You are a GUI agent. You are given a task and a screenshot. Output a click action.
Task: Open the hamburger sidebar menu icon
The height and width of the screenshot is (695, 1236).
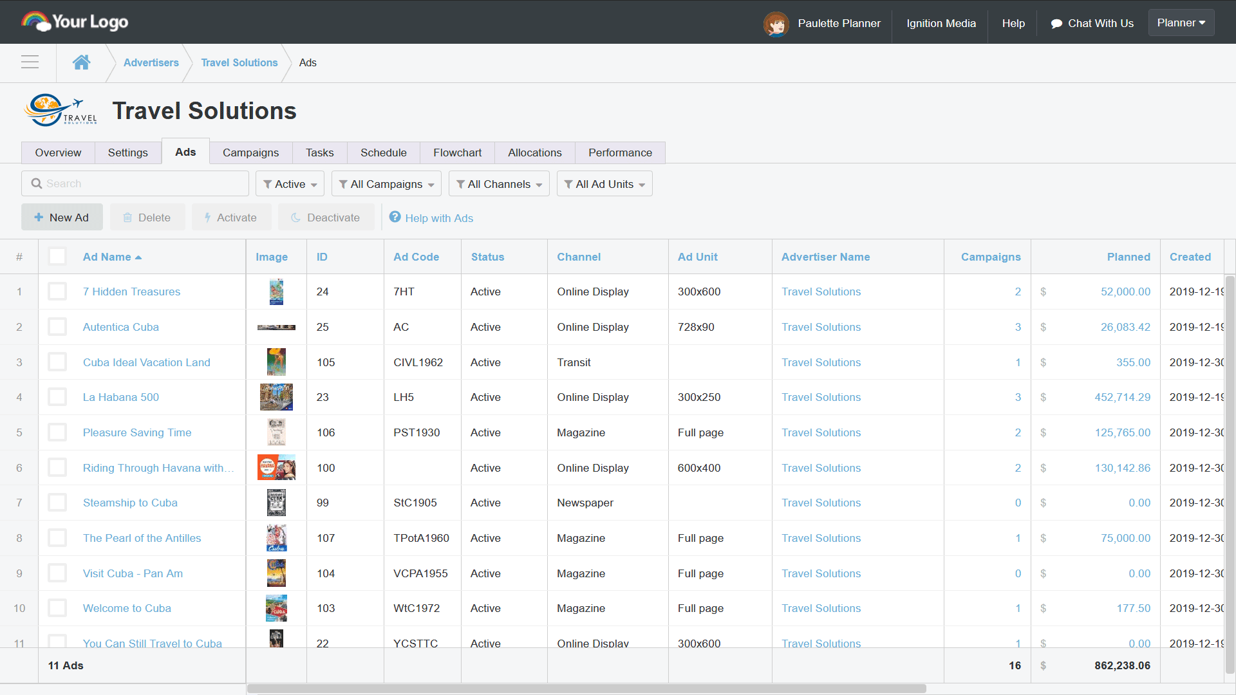[30, 62]
